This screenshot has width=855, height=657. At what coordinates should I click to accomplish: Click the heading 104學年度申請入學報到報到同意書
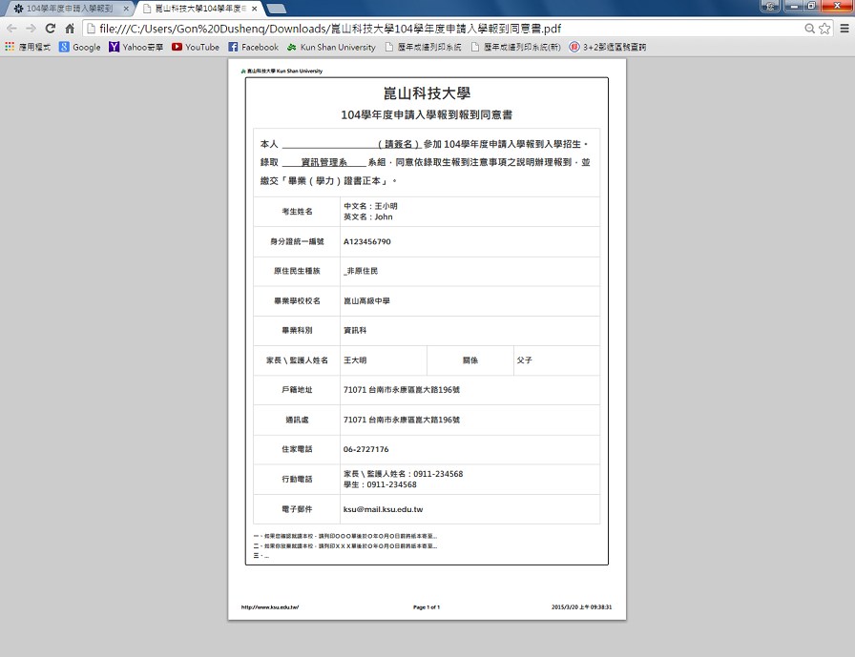click(427, 115)
